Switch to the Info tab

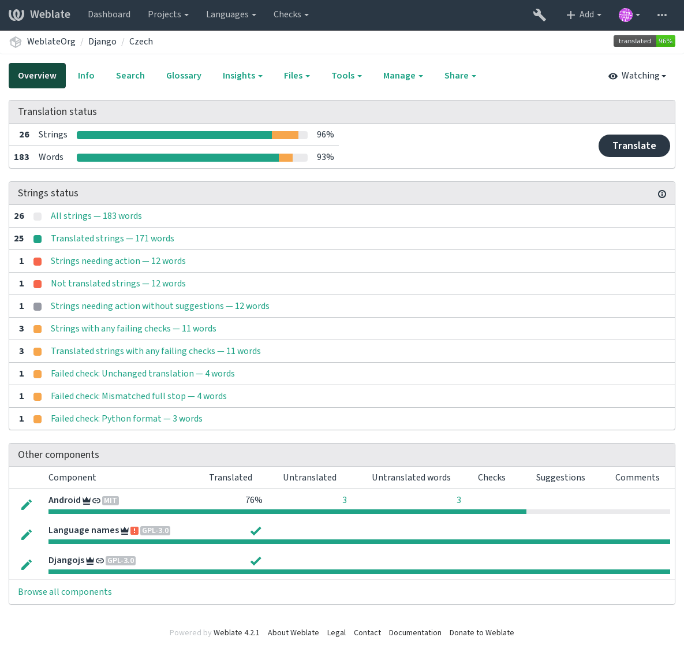tap(86, 76)
